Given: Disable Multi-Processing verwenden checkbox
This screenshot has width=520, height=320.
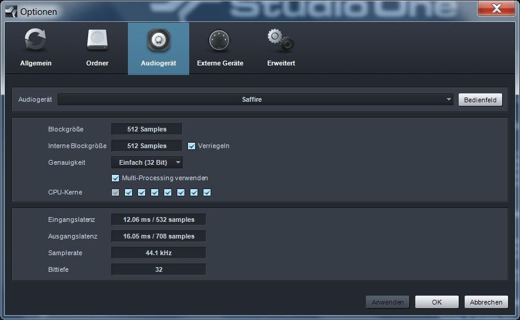Looking at the screenshot, I should click(x=115, y=178).
